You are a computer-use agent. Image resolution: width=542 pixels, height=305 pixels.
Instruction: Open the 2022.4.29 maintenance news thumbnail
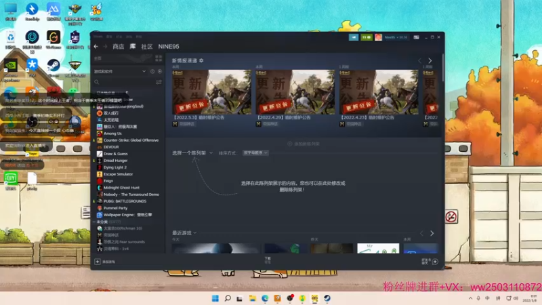pyautogui.click(x=295, y=92)
